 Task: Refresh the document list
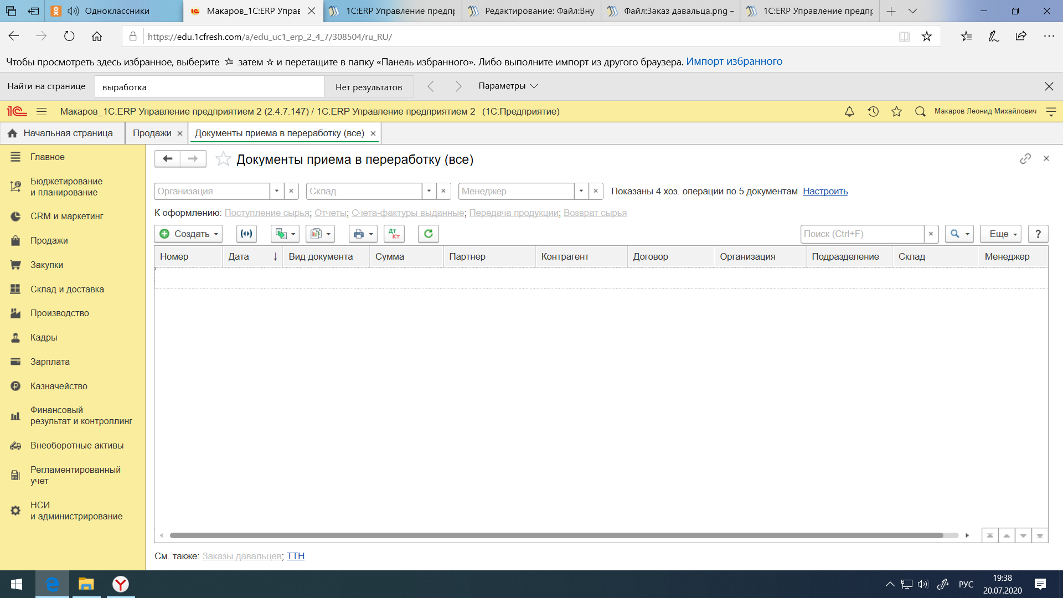(429, 234)
